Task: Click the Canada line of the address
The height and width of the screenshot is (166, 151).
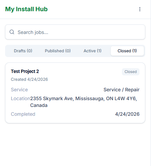Action: (x=39, y=105)
